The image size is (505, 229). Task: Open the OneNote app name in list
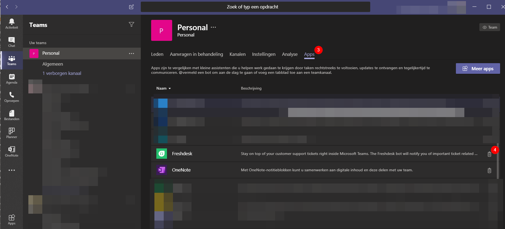coord(181,170)
